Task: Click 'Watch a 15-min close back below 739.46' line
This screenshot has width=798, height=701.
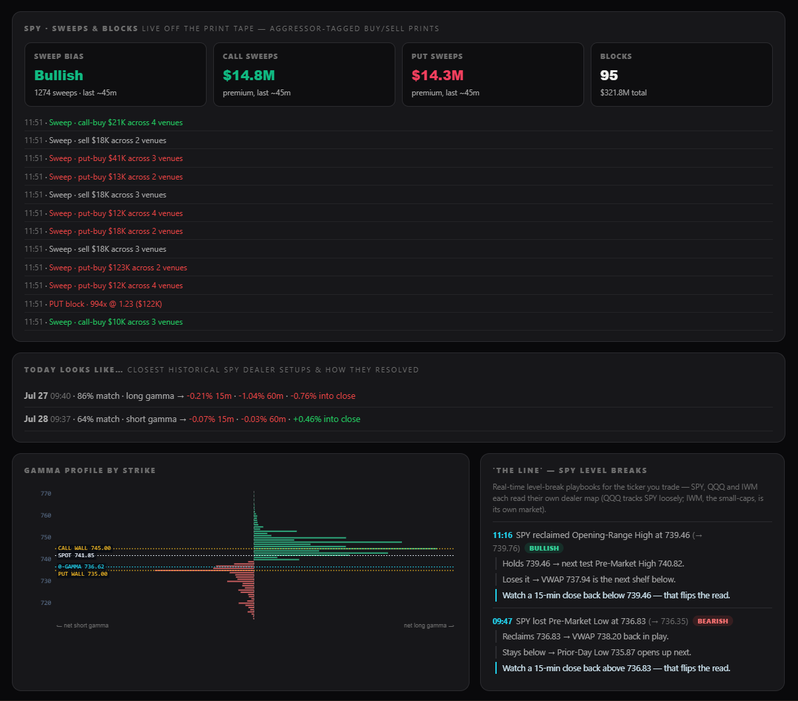Action: [616, 596]
